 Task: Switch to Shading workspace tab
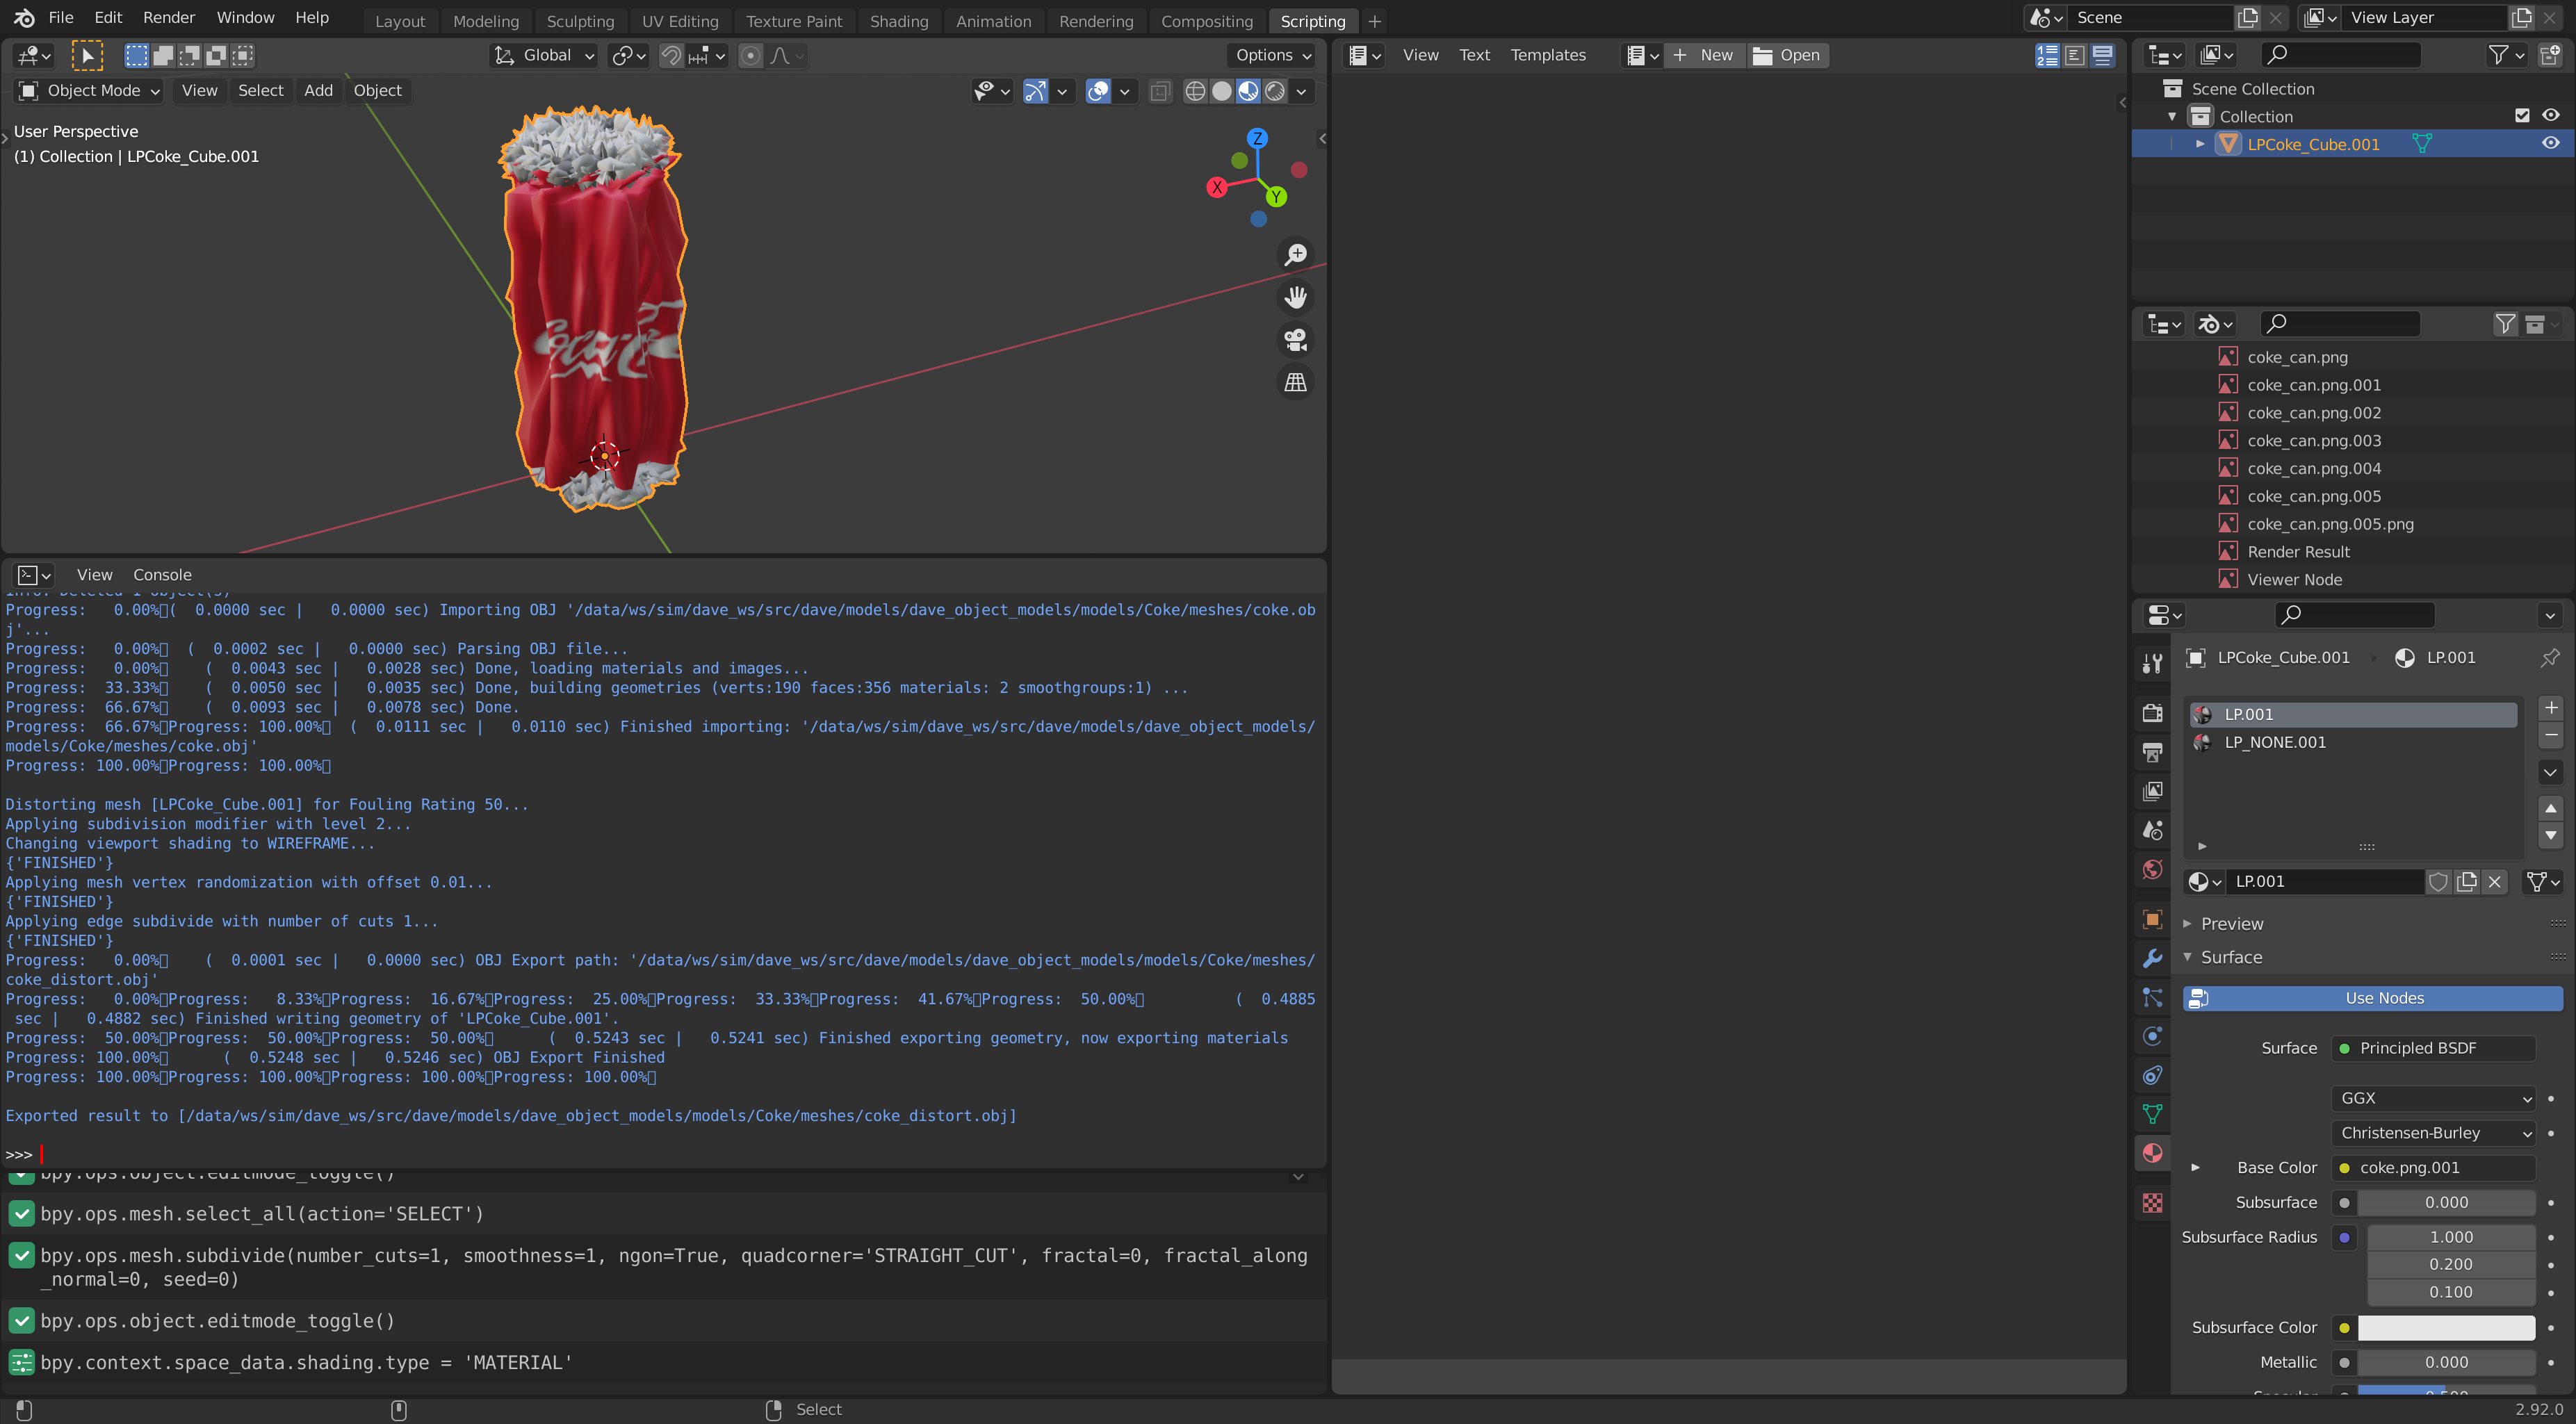(x=898, y=21)
